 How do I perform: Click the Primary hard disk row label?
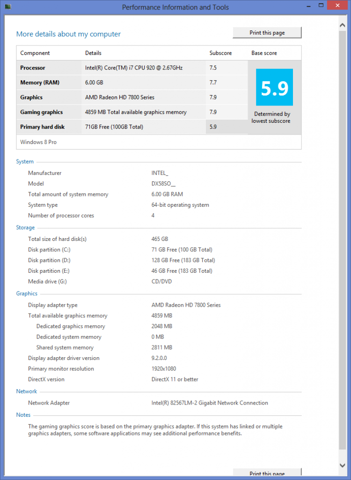[x=42, y=127]
